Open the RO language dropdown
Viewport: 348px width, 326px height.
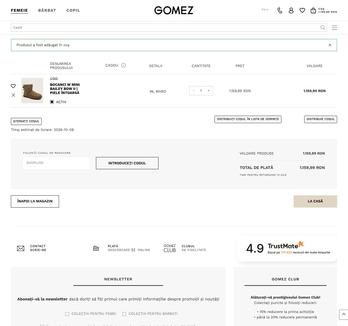coord(265,10)
